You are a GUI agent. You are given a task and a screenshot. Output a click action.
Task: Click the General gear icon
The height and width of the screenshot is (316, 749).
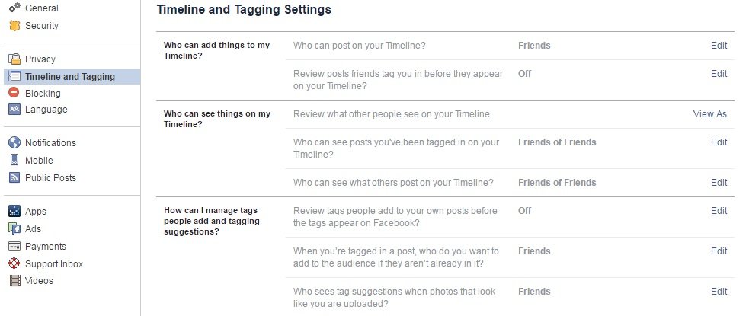pyautogui.click(x=14, y=8)
